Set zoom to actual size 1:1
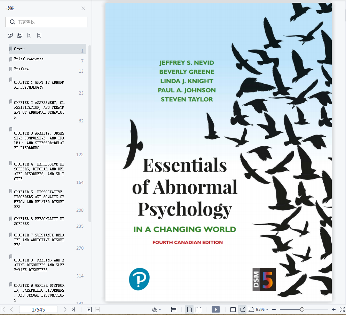Image resolution: width=346 pixels, height=315 pixels. 233,310
